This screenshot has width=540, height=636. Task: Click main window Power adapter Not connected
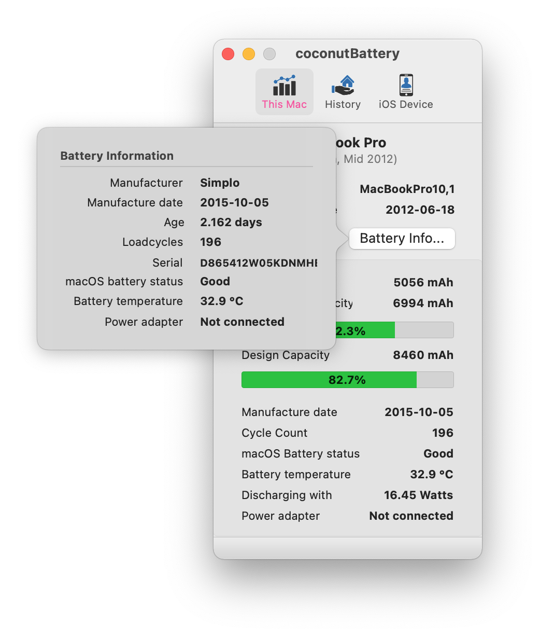(411, 516)
